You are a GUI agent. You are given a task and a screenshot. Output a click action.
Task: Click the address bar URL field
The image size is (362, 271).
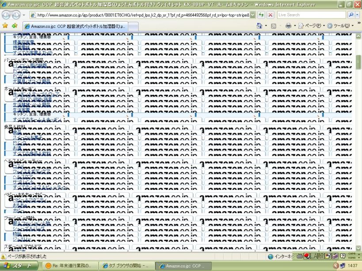[x=140, y=15]
